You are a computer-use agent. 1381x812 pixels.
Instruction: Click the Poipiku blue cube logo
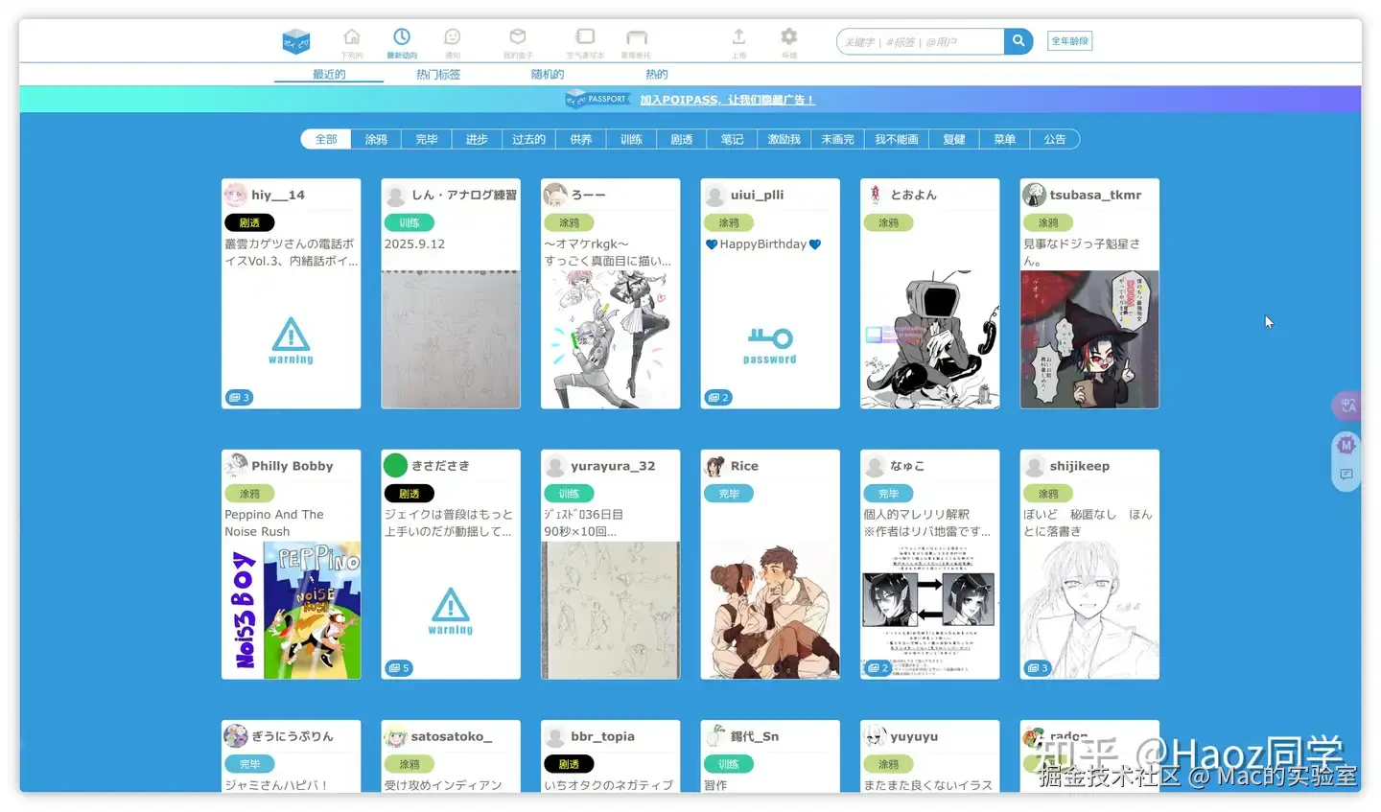click(x=296, y=41)
